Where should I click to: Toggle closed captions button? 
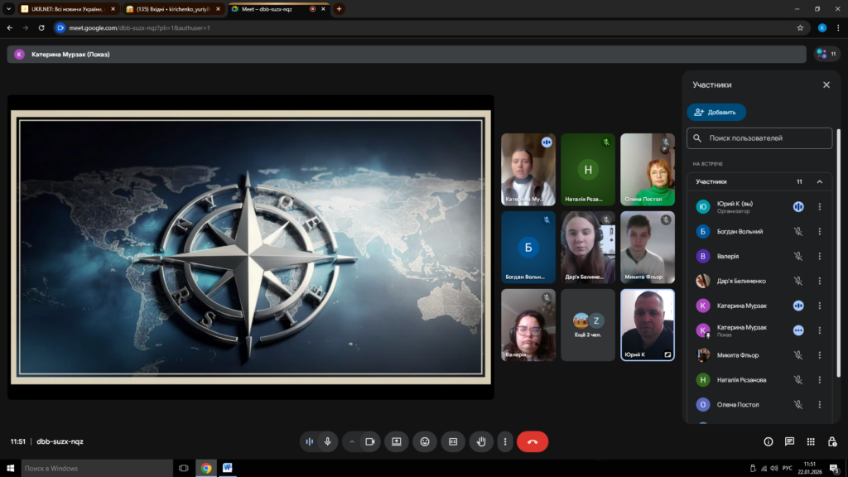(453, 442)
